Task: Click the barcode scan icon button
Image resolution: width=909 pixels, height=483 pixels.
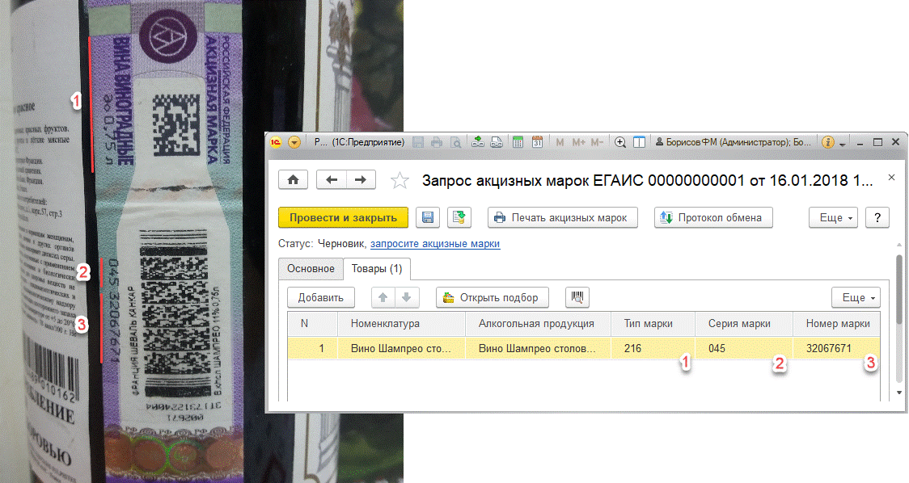Action: click(x=577, y=298)
